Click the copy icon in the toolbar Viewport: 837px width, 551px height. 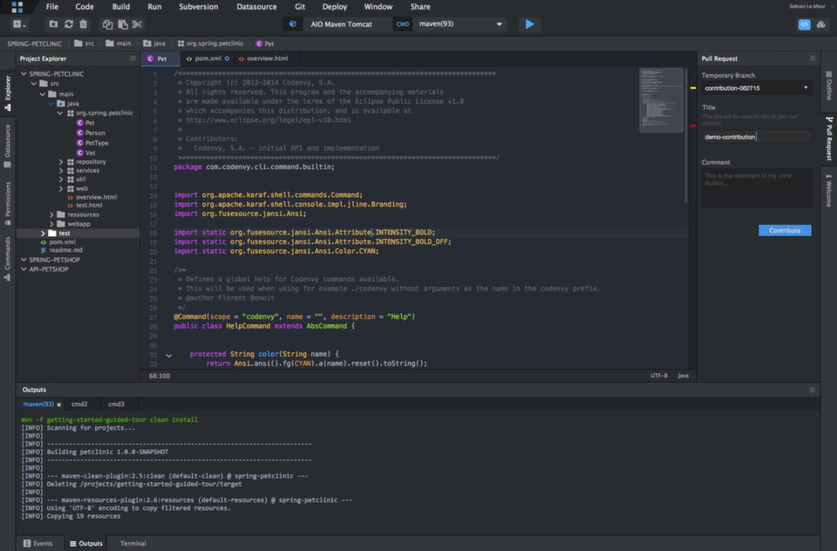107,24
